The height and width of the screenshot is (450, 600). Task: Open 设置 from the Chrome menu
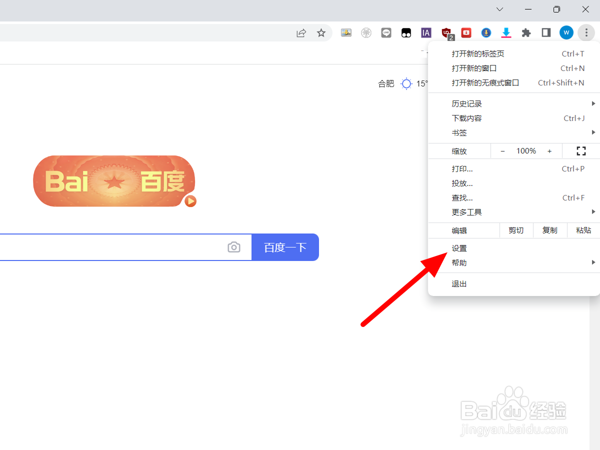pyautogui.click(x=514, y=248)
